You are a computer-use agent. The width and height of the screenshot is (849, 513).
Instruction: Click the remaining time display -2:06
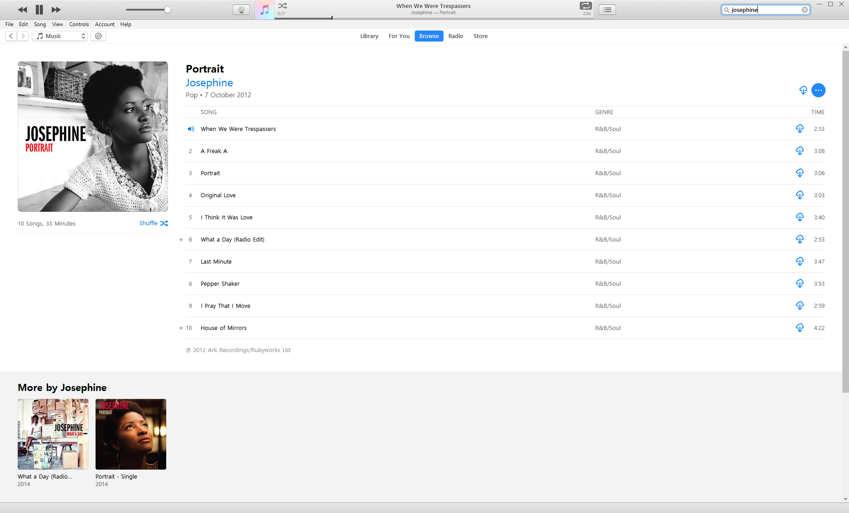point(586,14)
